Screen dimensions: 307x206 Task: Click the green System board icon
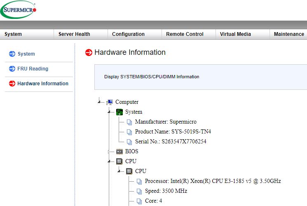tap(120, 112)
